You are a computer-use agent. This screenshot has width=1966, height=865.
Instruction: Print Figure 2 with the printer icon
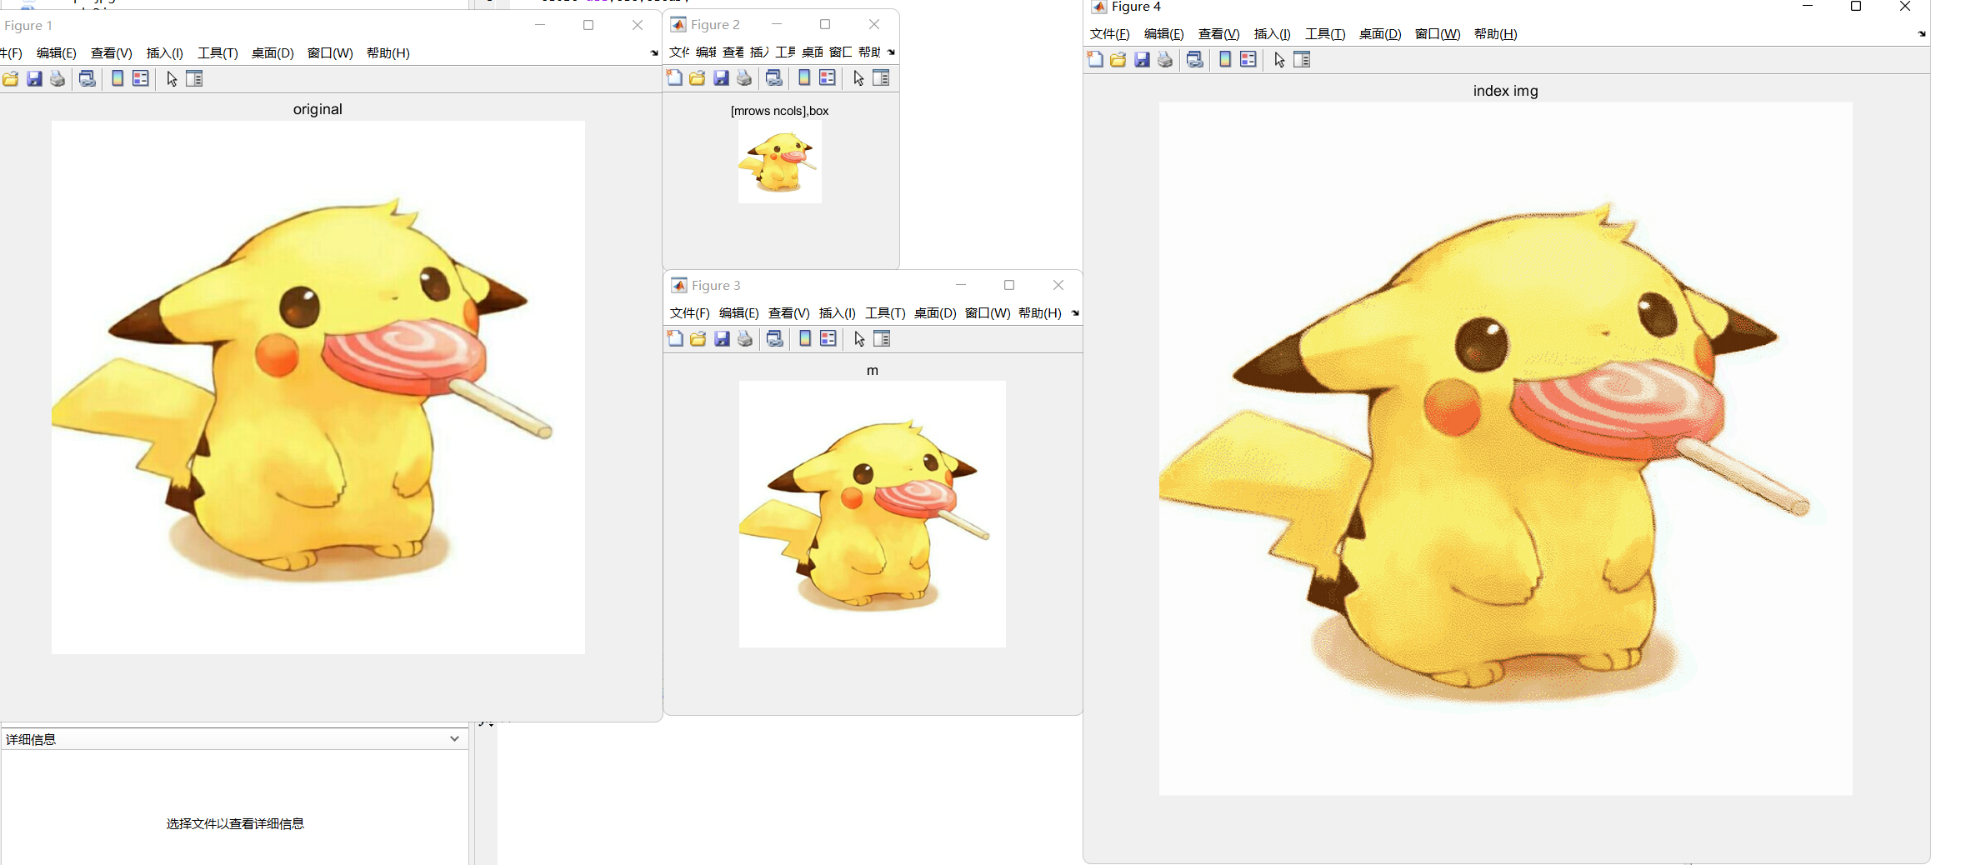[744, 78]
